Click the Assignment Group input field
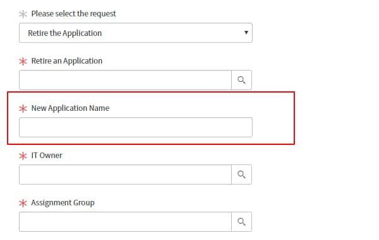379x240 pixels. [125, 222]
